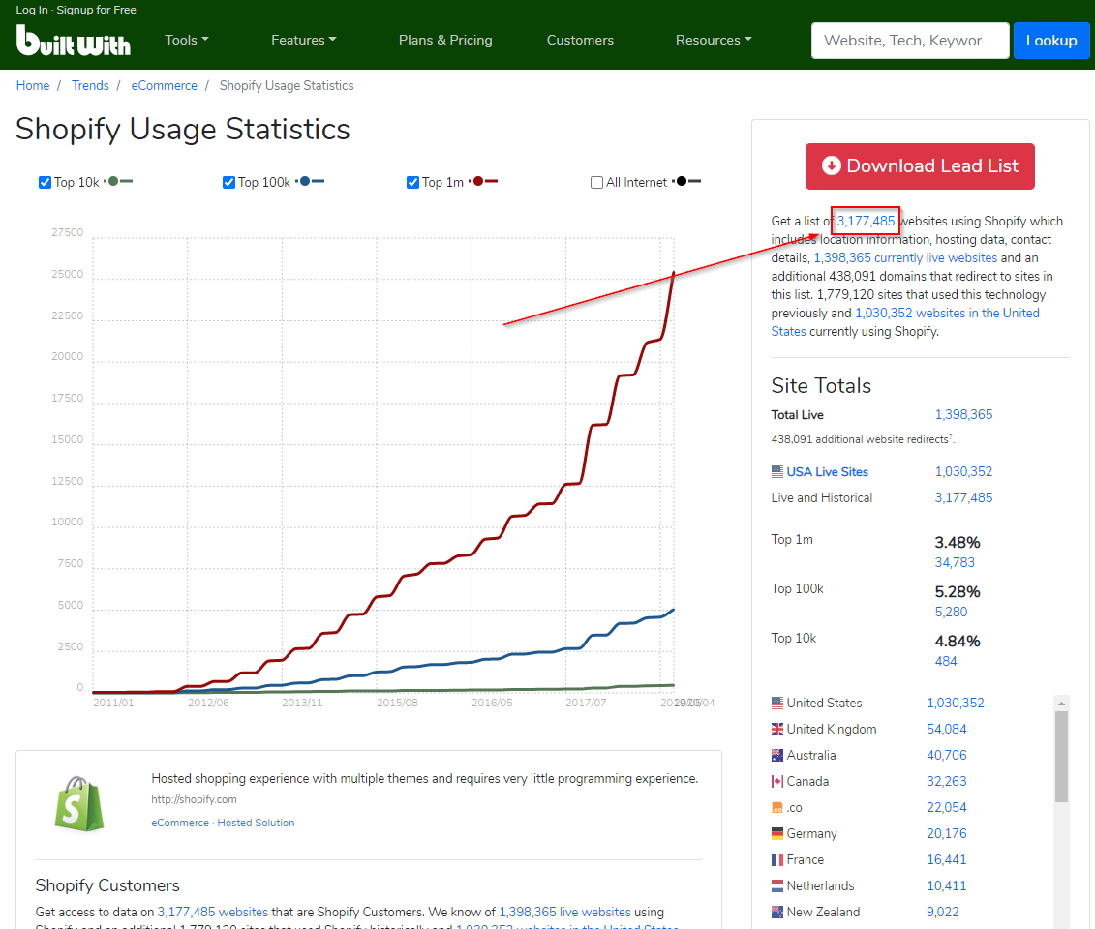Click the blue Lookup button
The height and width of the screenshot is (929, 1095).
point(1051,41)
